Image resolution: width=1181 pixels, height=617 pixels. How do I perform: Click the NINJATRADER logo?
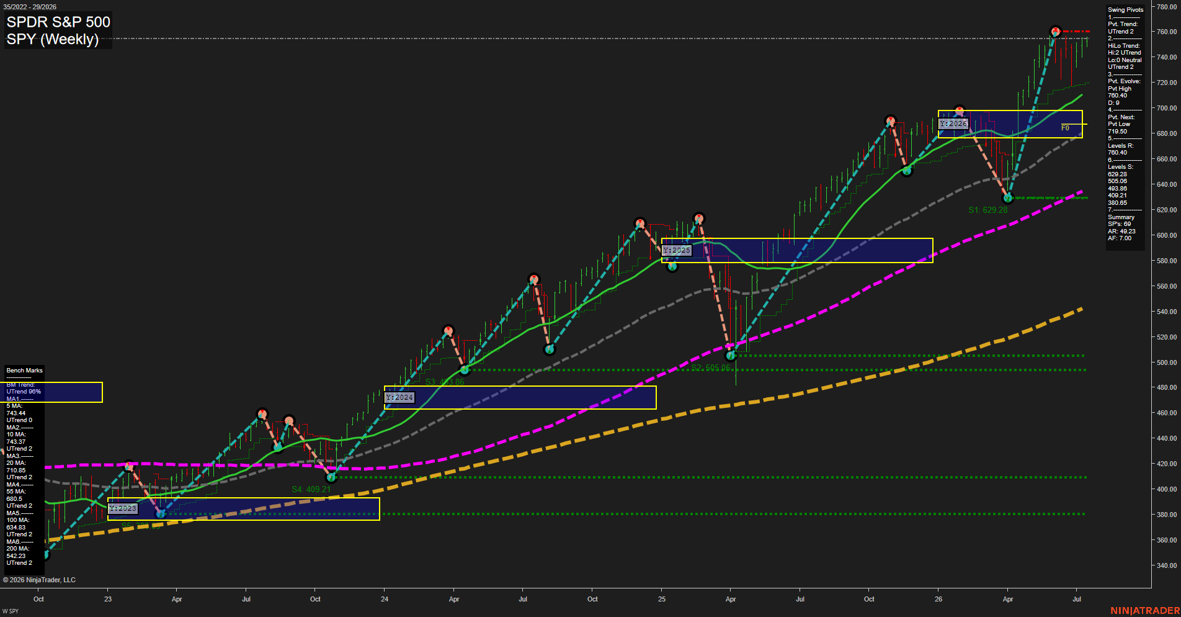1145,611
